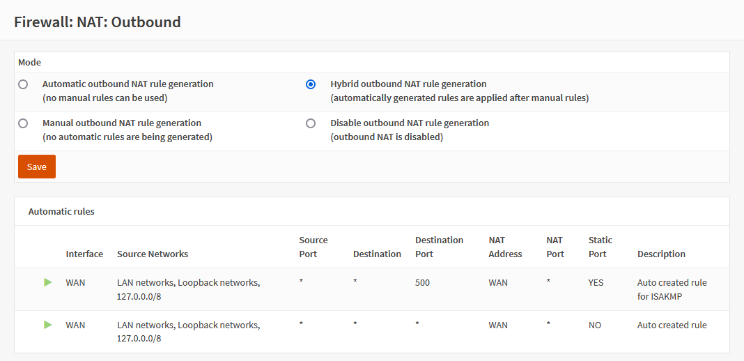
Task: Select Hybrid outbound NAT rule generation
Action: pyautogui.click(x=311, y=84)
